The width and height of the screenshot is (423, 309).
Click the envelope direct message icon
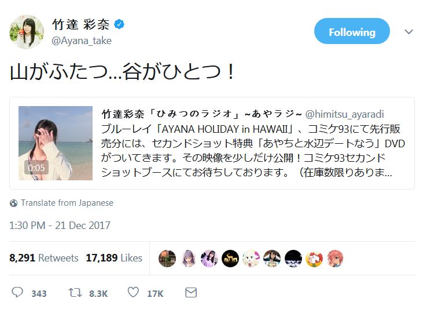(x=190, y=293)
